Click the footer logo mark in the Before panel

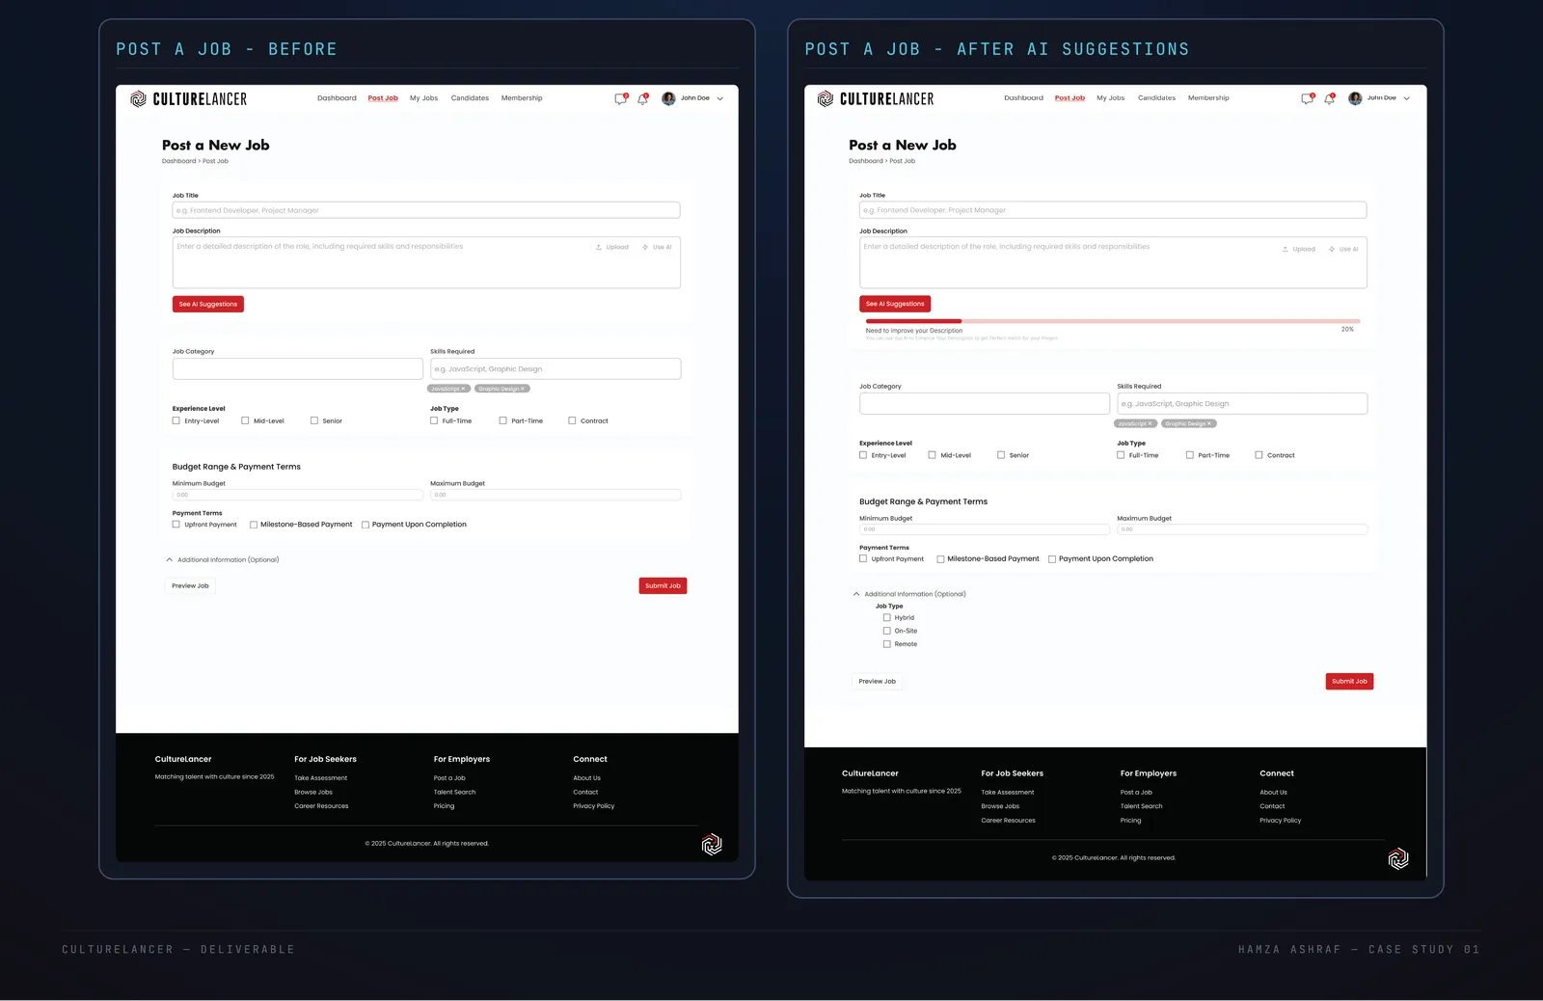click(x=712, y=845)
